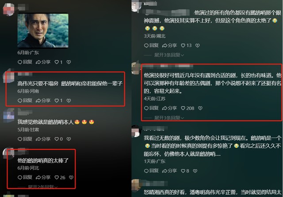The image size is (283, 197).
Task: Share the comment posted 1天前·广东
Action: (x=169, y=171)
